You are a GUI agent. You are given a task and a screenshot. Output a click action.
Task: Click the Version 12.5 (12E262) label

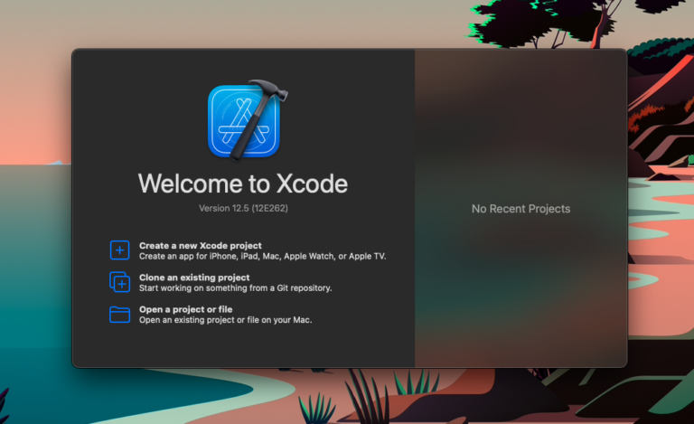(243, 209)
